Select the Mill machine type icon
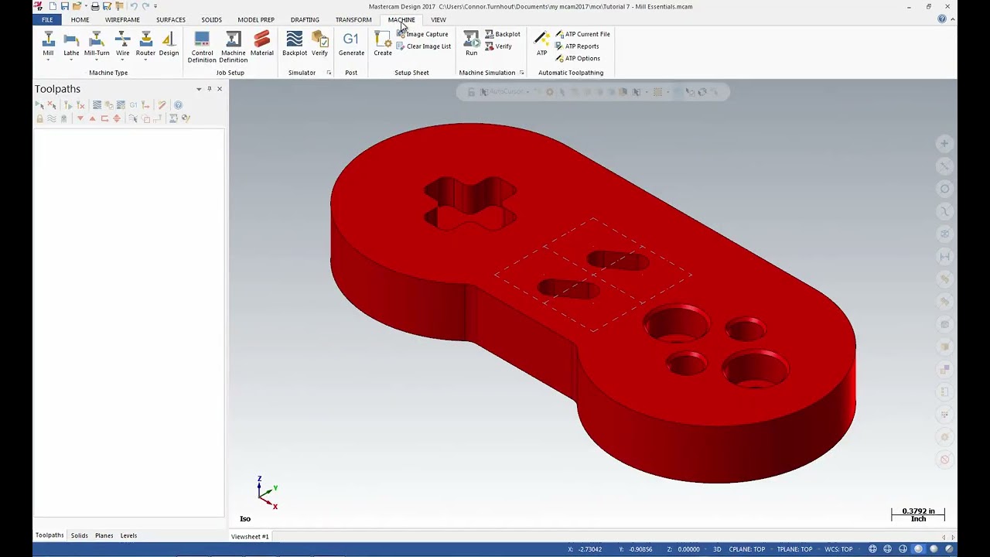Screen dimensions: 990x557 point(48,45)
